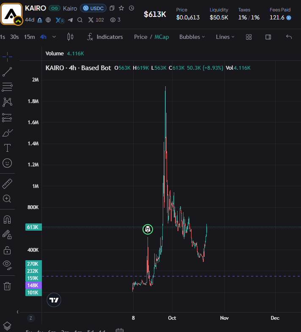Pick the brush drawing tool

pos(8,133)
